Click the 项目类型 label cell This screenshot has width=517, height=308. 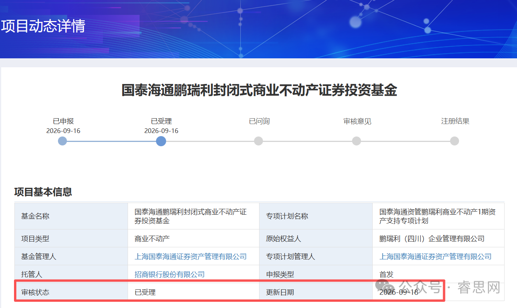click(x=71, y=239)
